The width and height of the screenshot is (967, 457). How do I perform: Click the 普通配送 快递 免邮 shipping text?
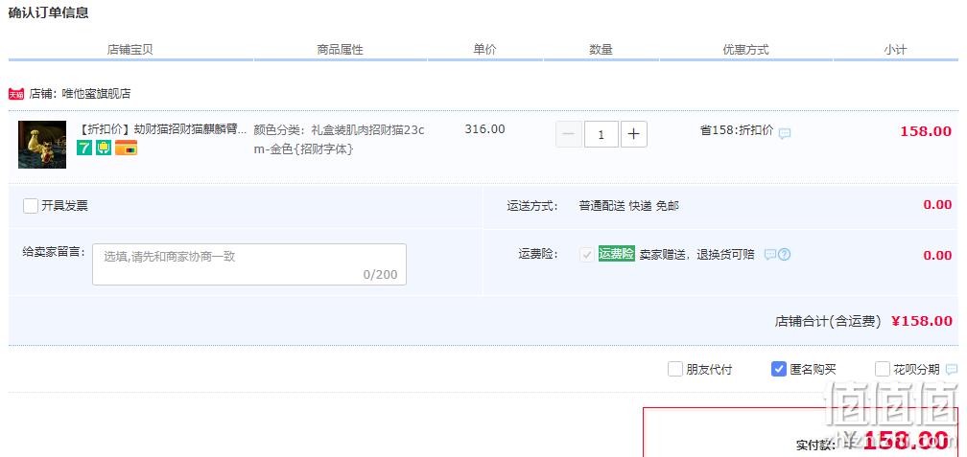click(x=628, y=206)
